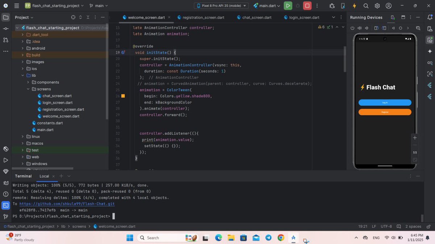This screenshot has width=435, height=244.
Task: Click emulator volume down icon
Action: 367,28
